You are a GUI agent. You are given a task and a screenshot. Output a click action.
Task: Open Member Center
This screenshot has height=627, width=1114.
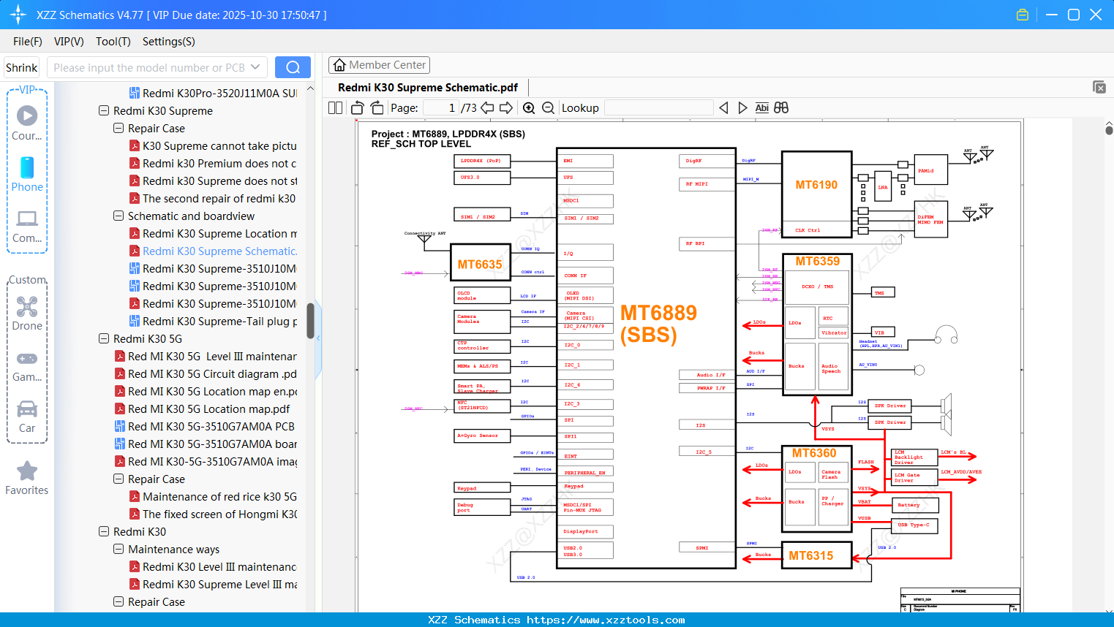click(x=379, y=65)
